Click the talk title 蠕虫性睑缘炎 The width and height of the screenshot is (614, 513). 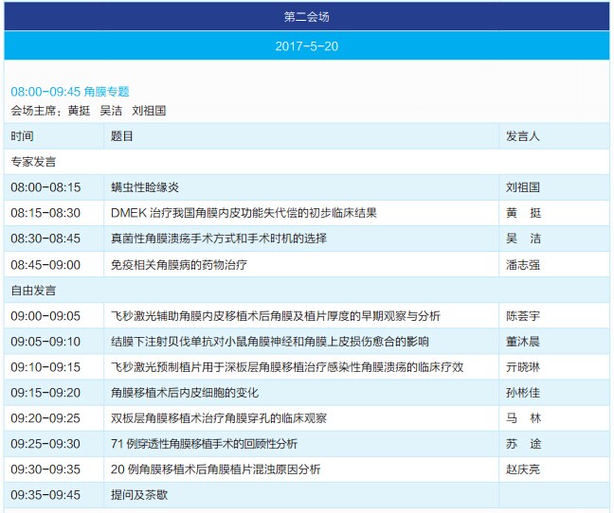tap(145, 187)
